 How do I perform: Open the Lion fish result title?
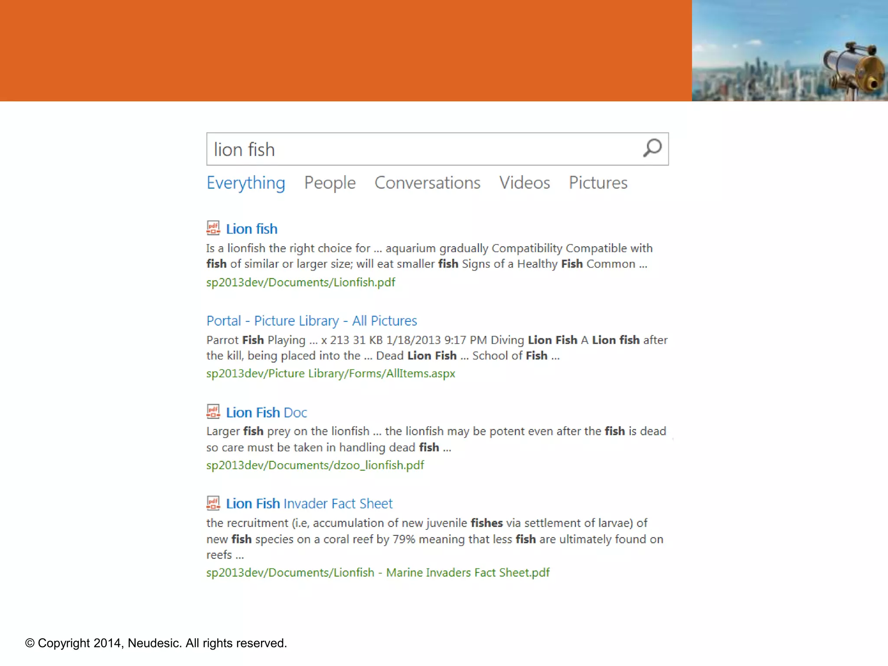pos(251,229)
